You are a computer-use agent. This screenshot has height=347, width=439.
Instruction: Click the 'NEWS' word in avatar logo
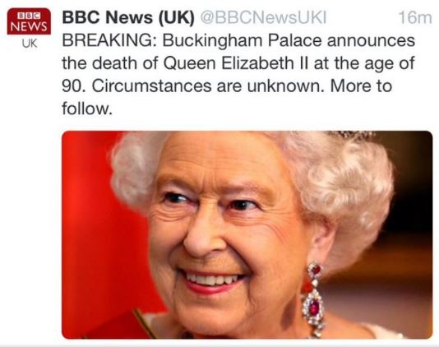[29, 26]
